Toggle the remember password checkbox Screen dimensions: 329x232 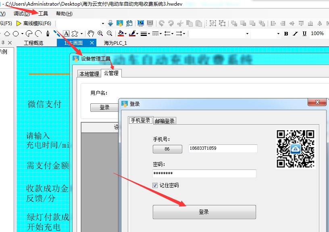pyautogui.click(x=155, y=186)
